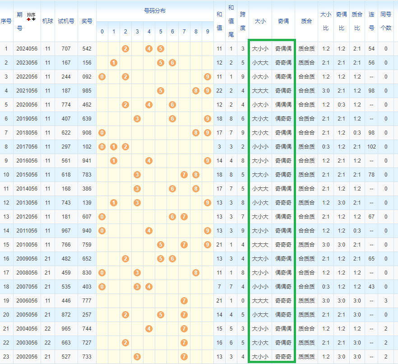The height and width of the screenshot is (364, 398).
Task: Select the 大小 column header
Action: click(x=260, y=21)
